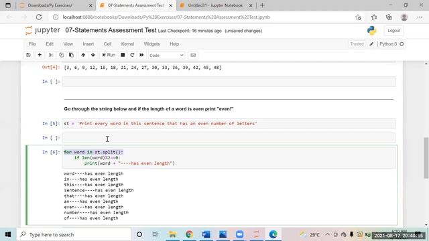View site information icon
This screenshot has width=429, height=241.
(56, 17)
